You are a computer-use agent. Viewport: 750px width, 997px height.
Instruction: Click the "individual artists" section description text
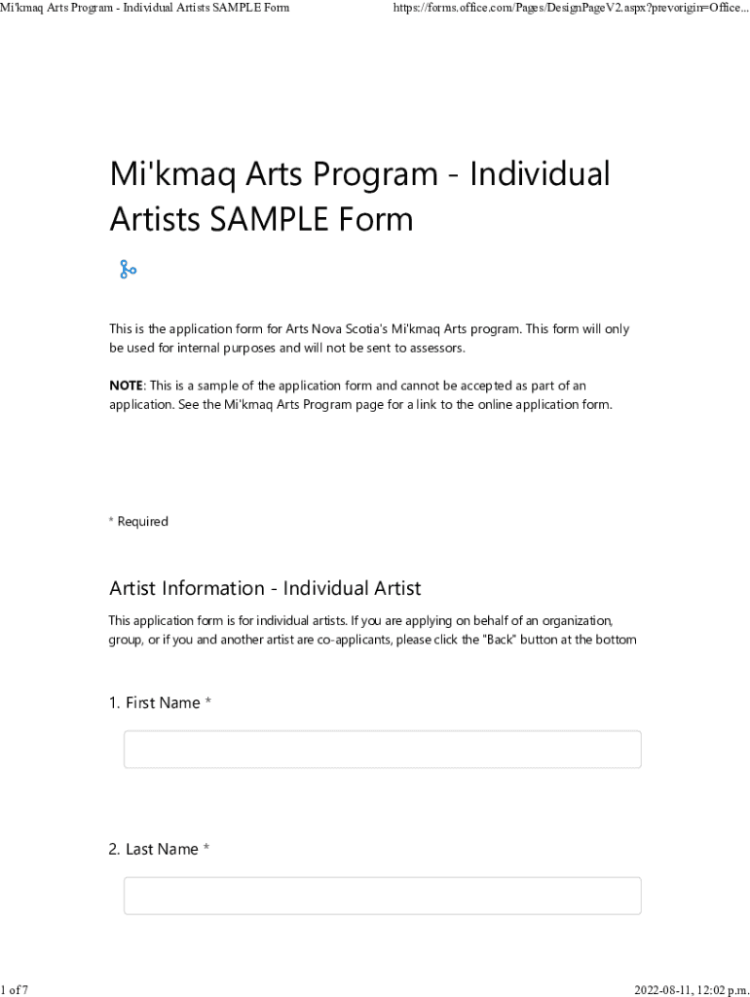pos(360,620)
